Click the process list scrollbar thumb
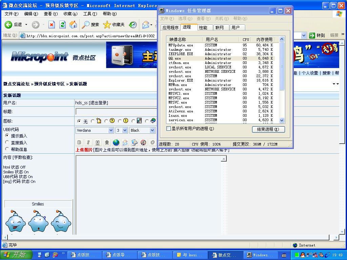The width and height of the screenshot is (347, 260). (282, 66)
